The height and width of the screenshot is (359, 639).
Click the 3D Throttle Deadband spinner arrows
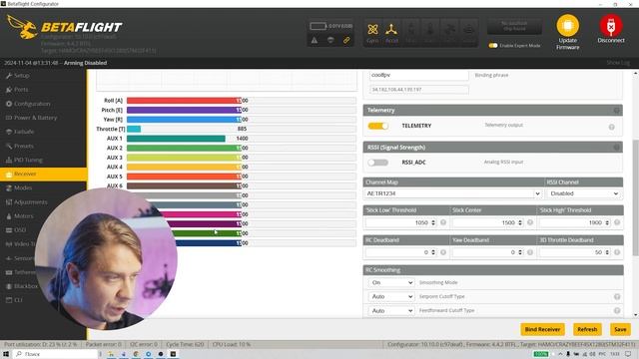pyautogui.click(x=607, y=252)
